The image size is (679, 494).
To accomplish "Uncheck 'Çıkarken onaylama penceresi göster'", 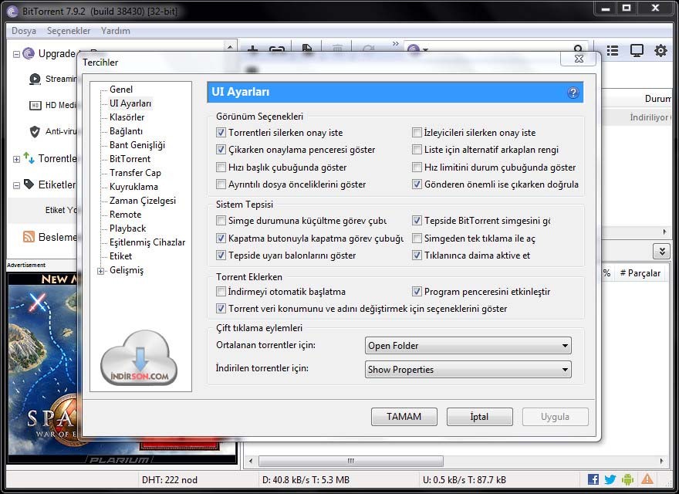I will [221, 150].
